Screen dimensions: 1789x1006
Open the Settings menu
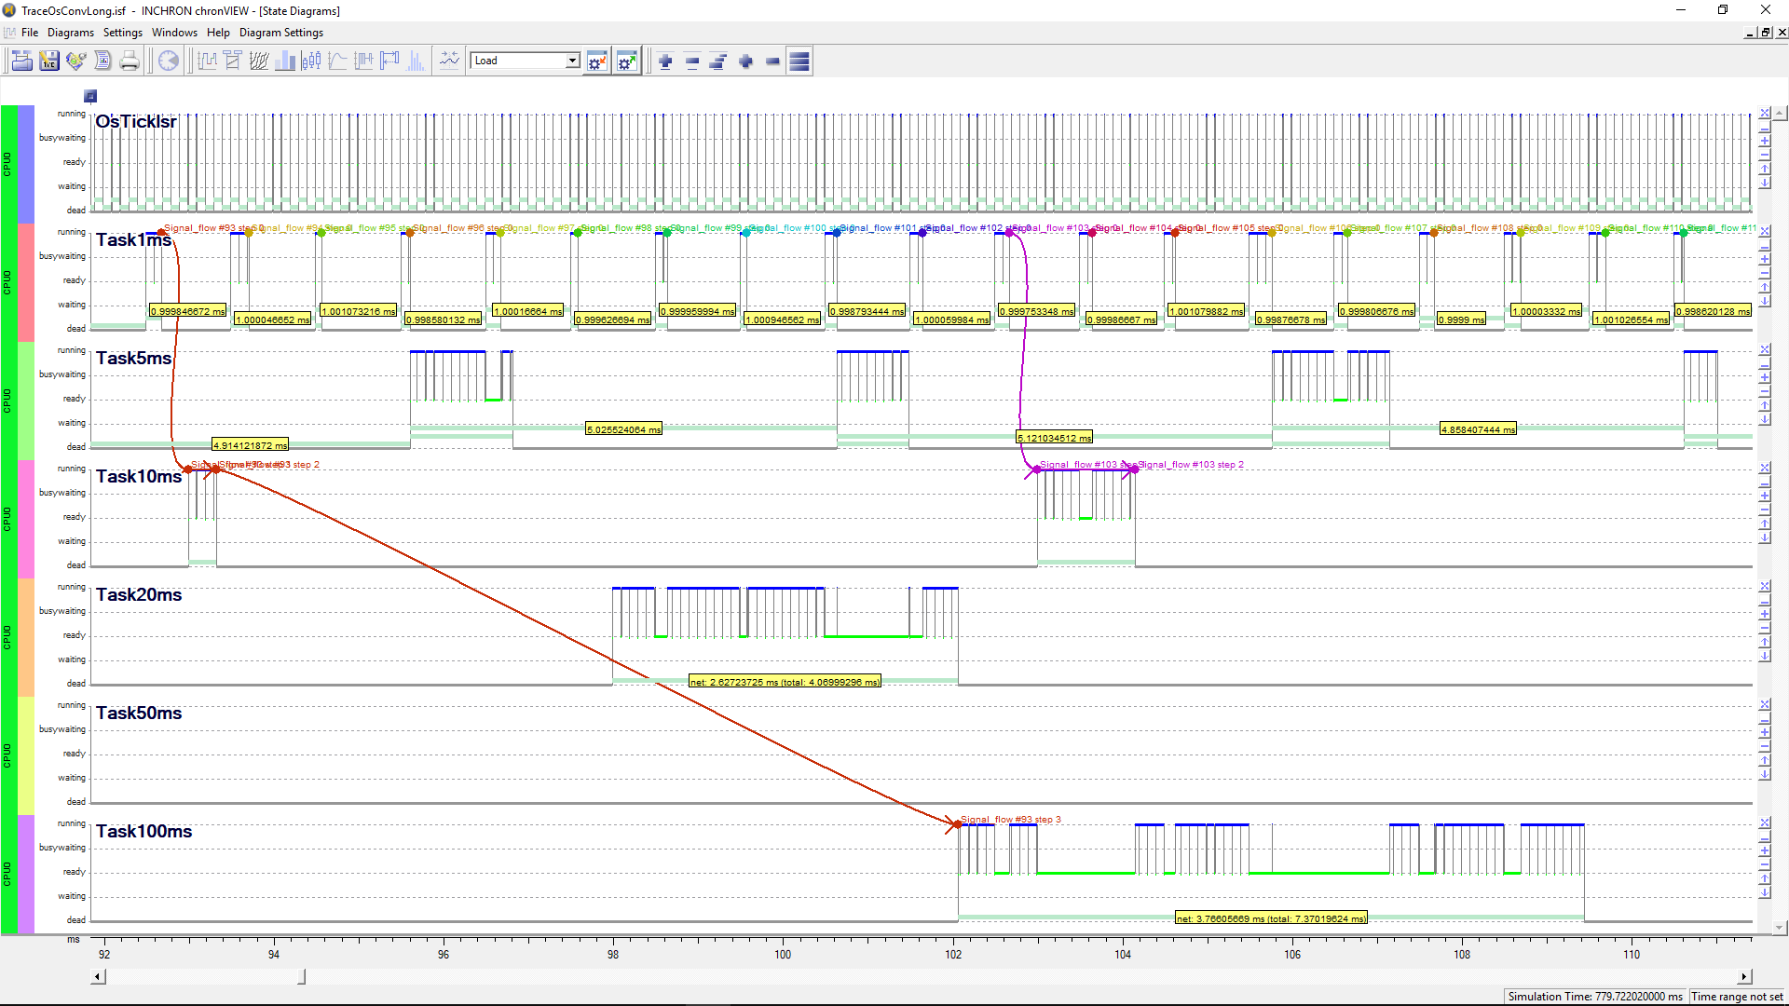[123, 33]
